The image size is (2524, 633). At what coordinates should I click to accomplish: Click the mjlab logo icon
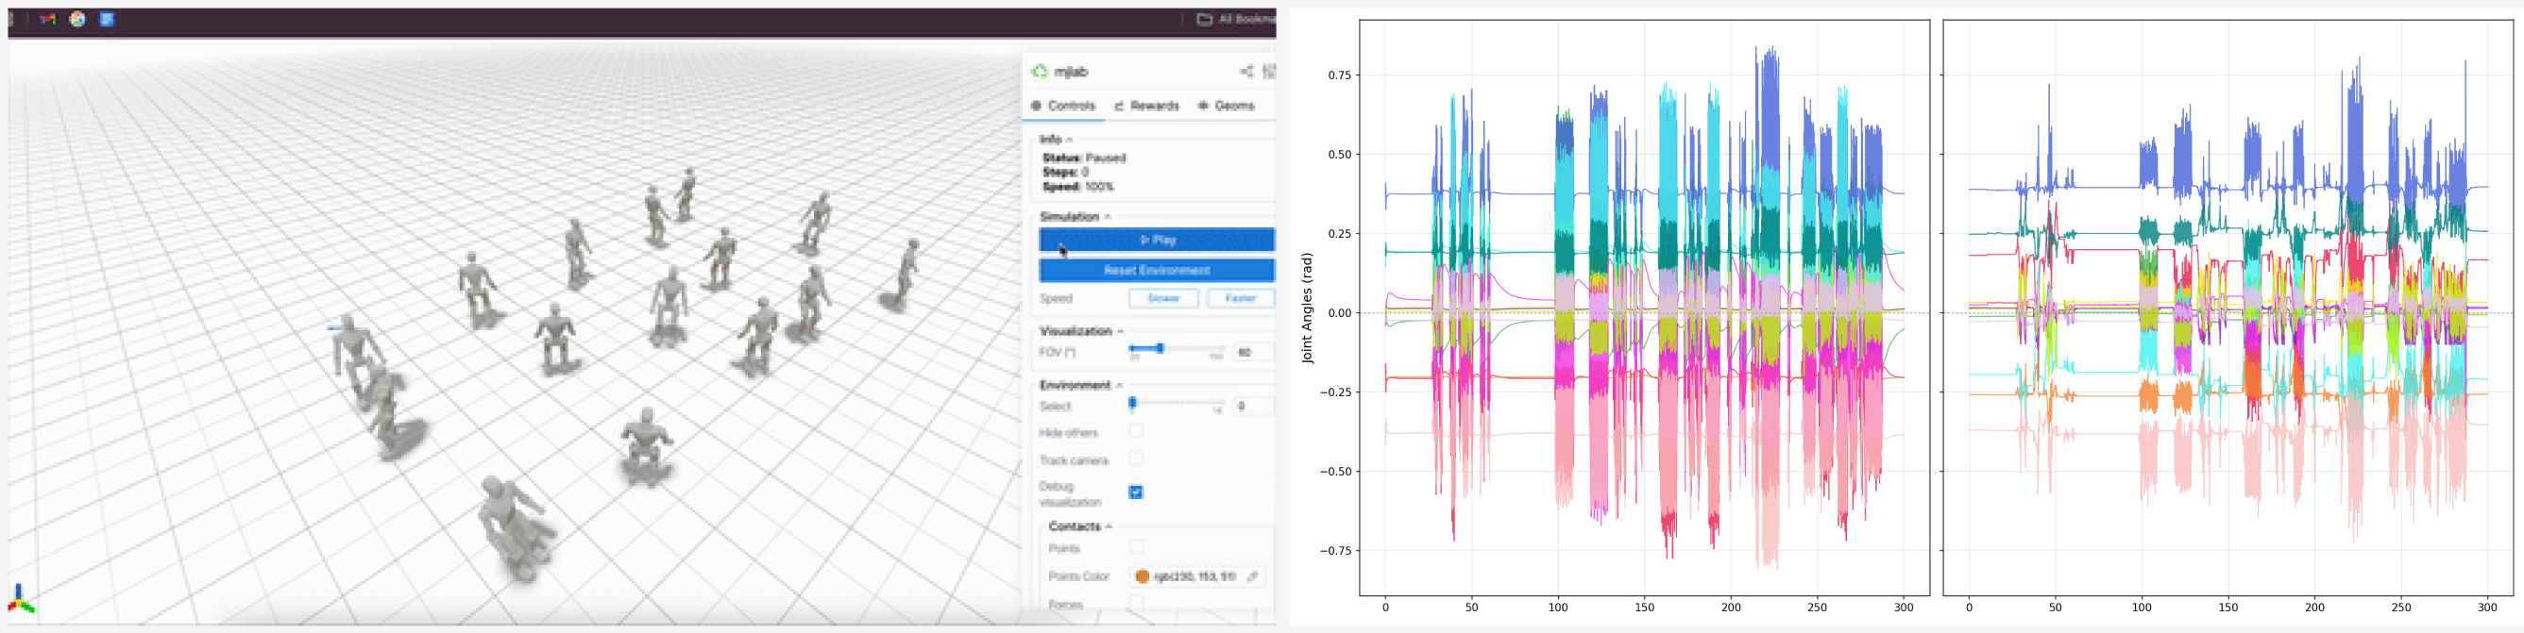[x=1040, y=72]
